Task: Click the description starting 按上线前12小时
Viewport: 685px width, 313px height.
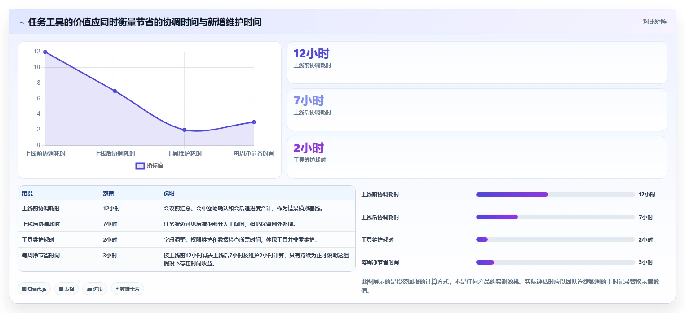Action: click(x=256, y=260)
